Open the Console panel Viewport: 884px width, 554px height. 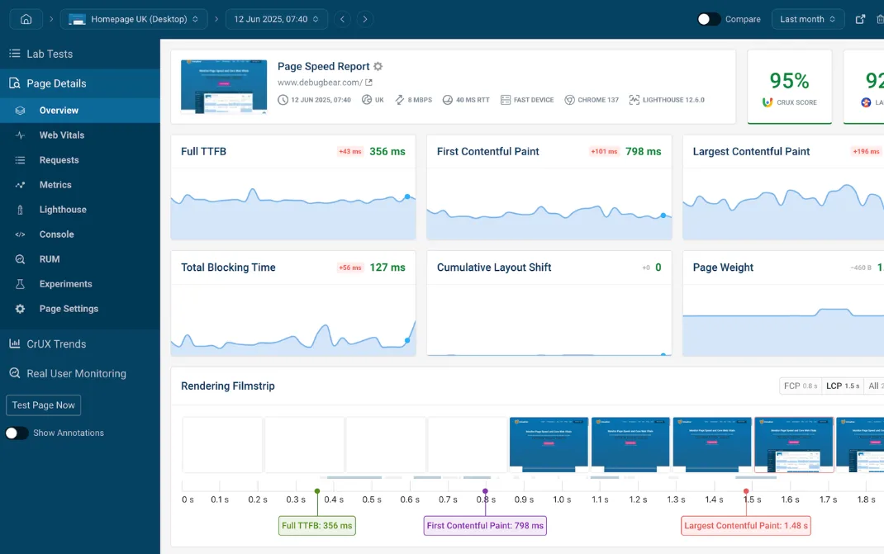(56, 234)
